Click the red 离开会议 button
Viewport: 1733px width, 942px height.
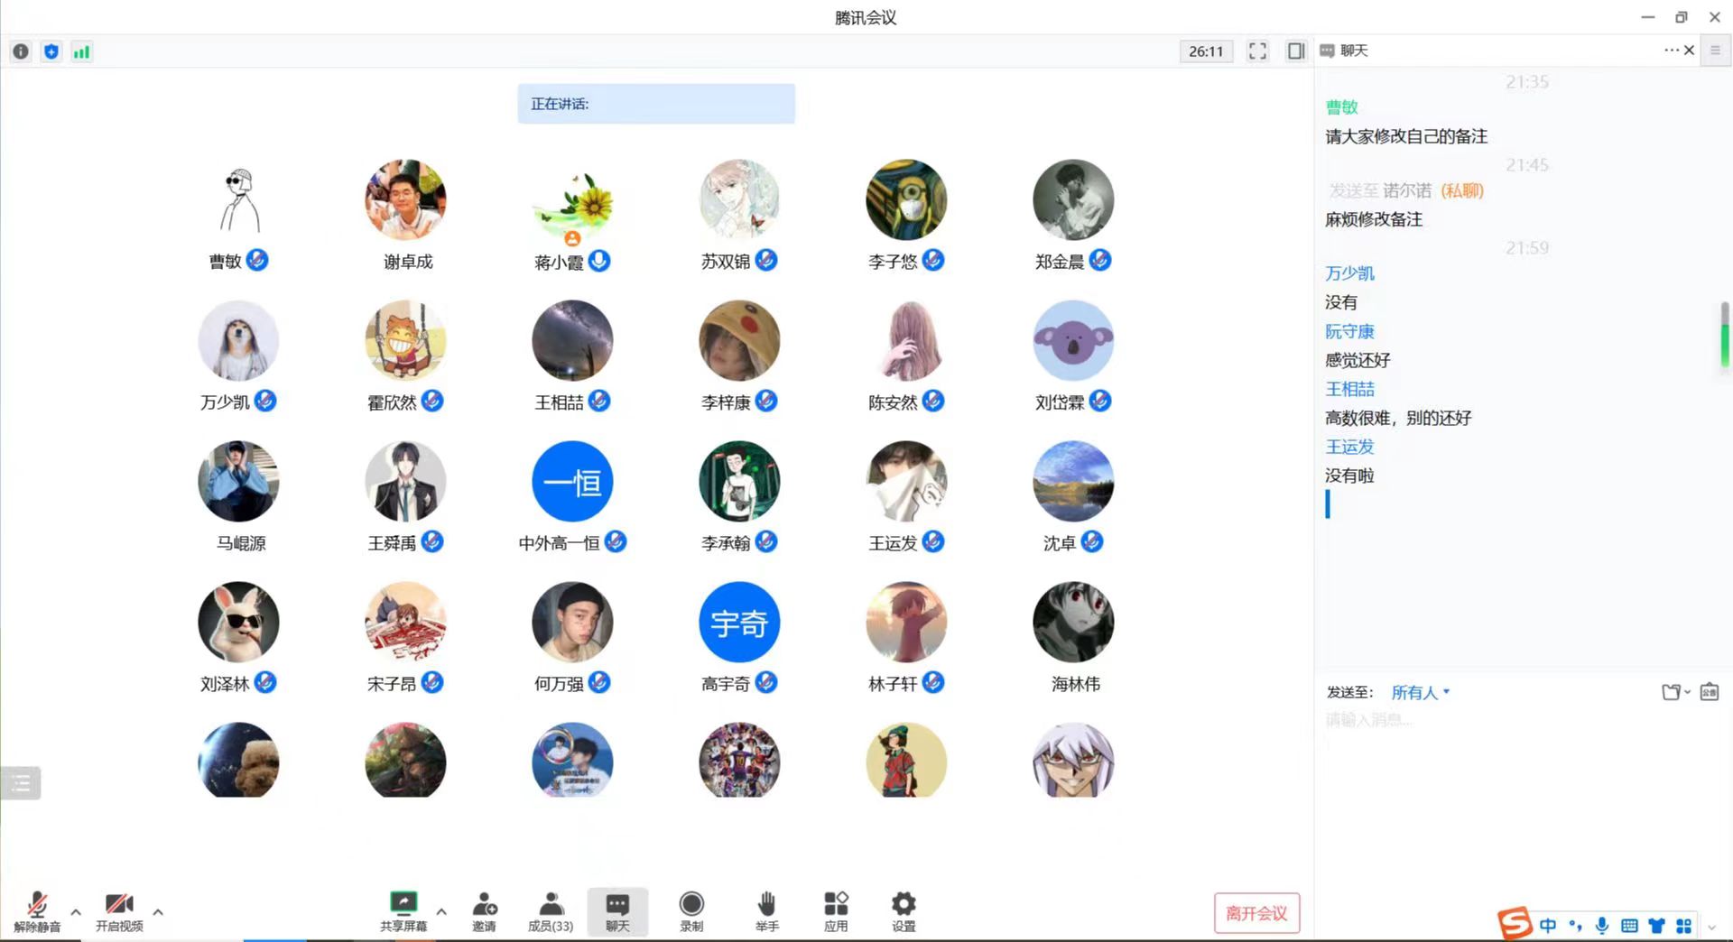coord(1256,913)
